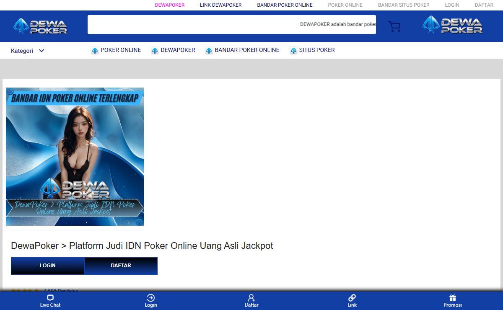
Task: Open BANDAR POKER ONLINE in top menu
Action: (285, 5)
